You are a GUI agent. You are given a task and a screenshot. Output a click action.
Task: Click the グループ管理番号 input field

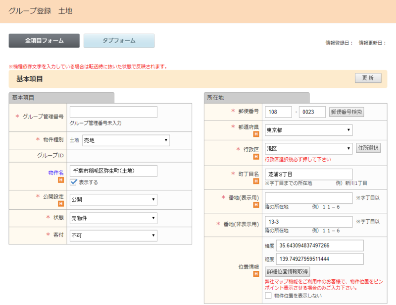(x=113, y=112)
